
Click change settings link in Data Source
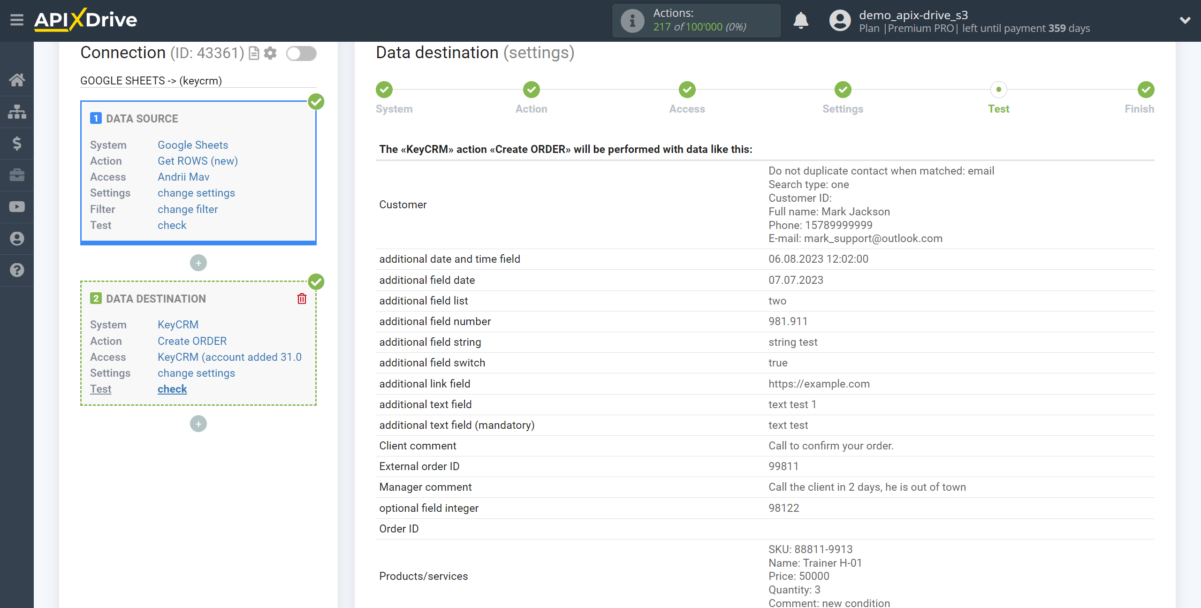pyautogui.click(x=195, y=192)
